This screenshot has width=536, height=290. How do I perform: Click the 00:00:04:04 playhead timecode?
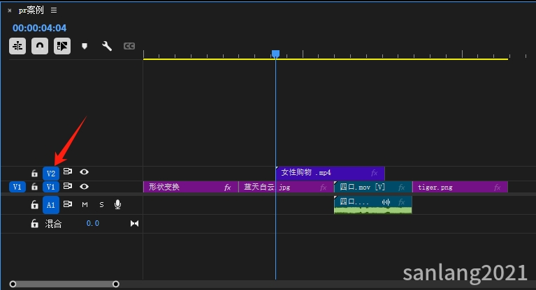point(39,28)
